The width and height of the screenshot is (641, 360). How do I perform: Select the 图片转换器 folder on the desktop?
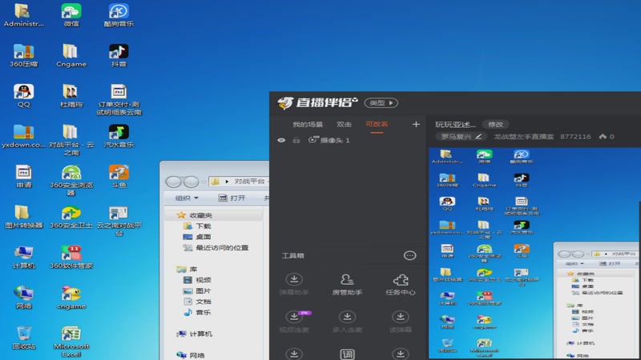click(23, 217)
